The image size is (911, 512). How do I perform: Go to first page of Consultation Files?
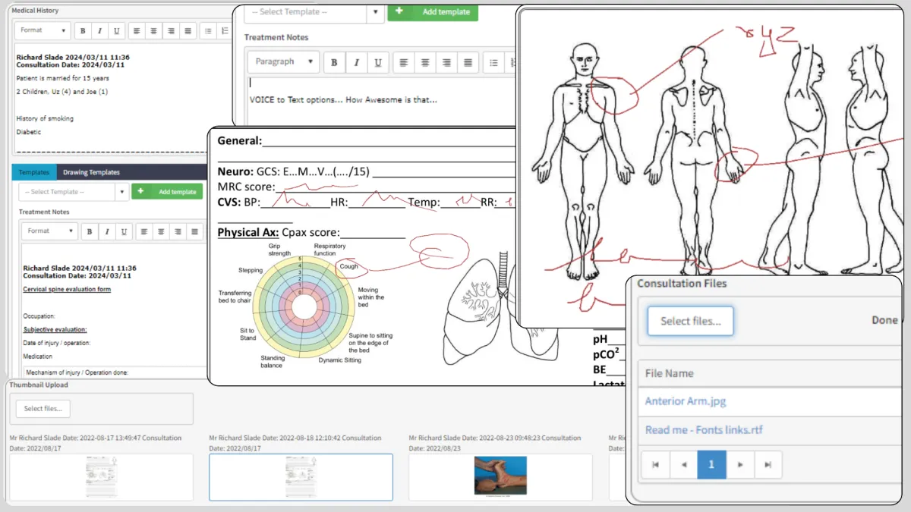(x=655, y=465)
